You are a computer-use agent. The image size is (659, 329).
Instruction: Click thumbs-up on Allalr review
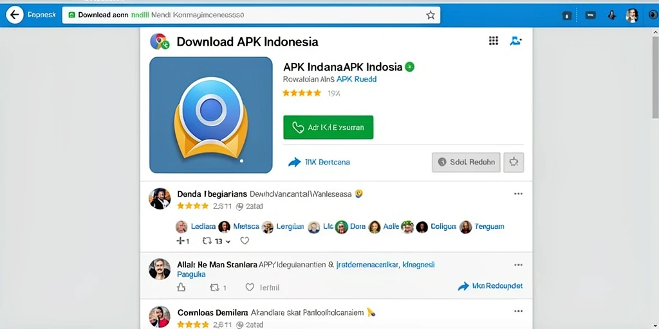click(181, 287)
